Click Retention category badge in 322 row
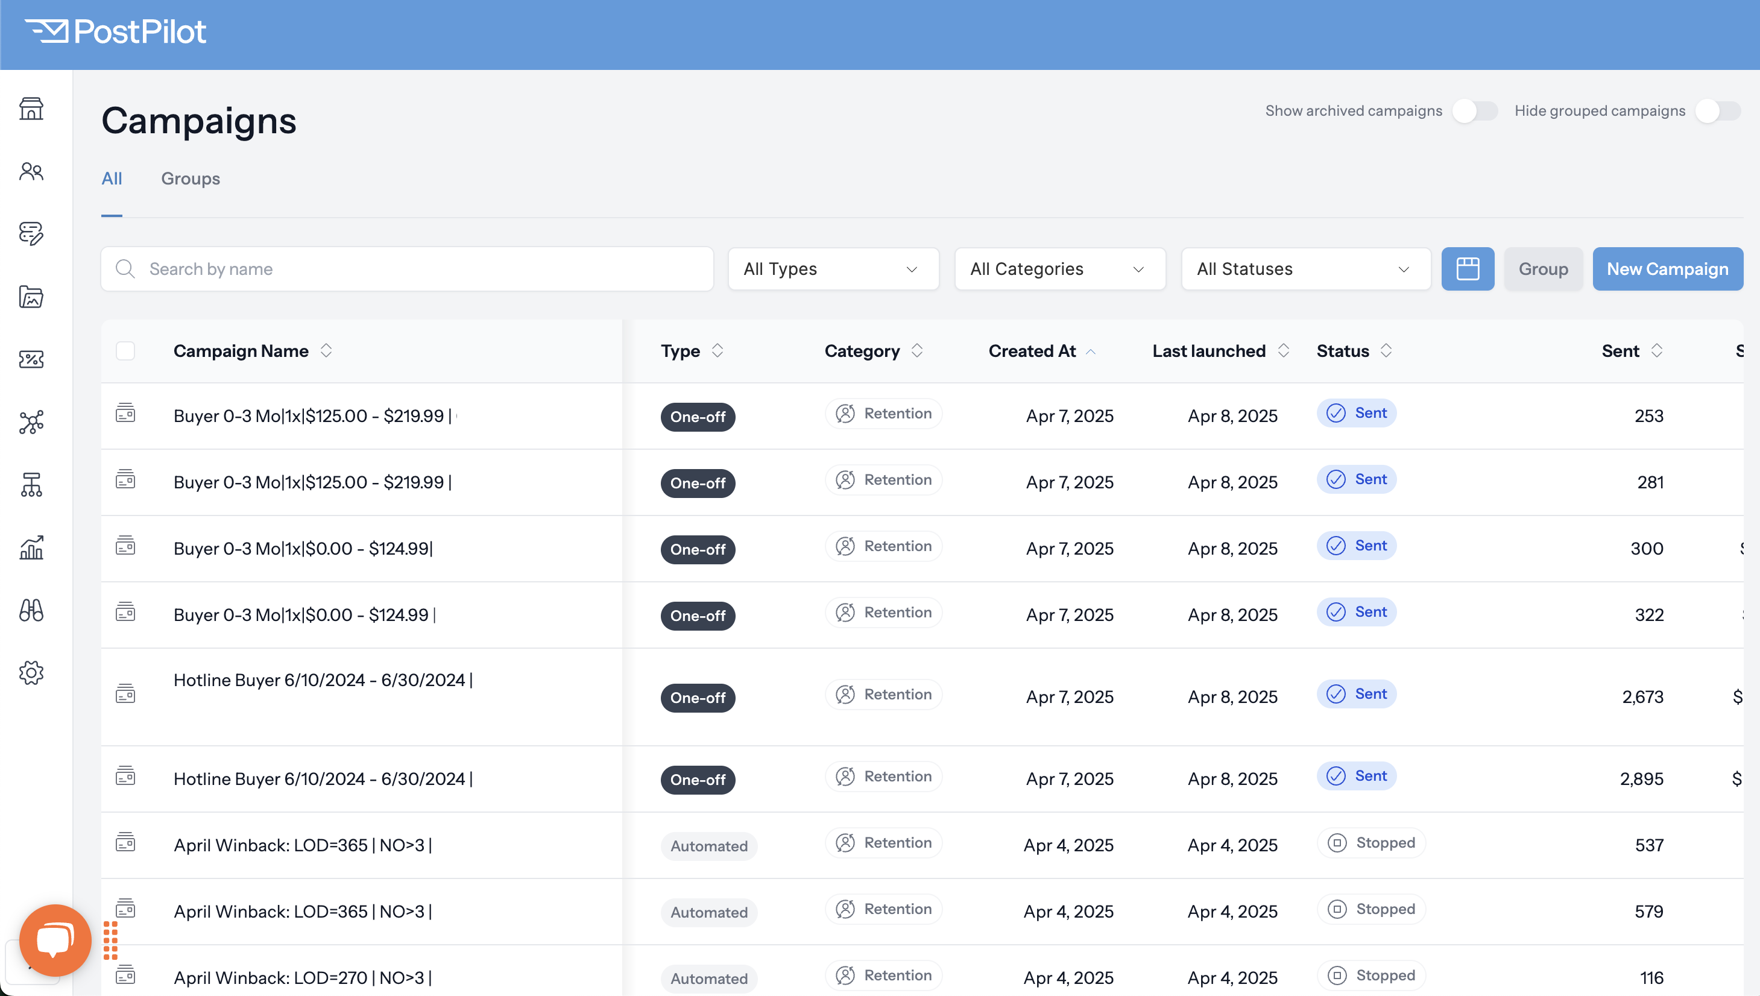Screen dimensions: 1760x996 click(883, 612)
